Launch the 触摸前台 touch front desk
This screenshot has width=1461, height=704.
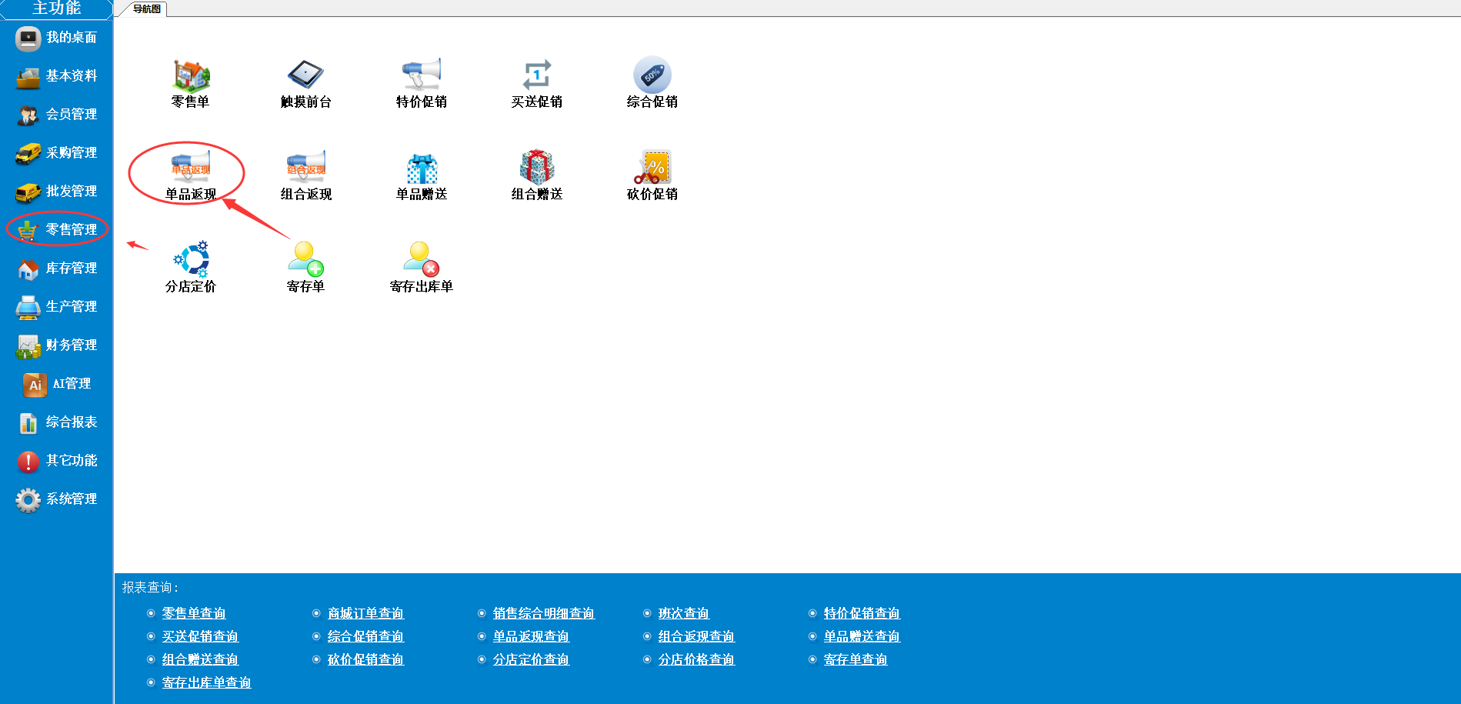[306, 83]
